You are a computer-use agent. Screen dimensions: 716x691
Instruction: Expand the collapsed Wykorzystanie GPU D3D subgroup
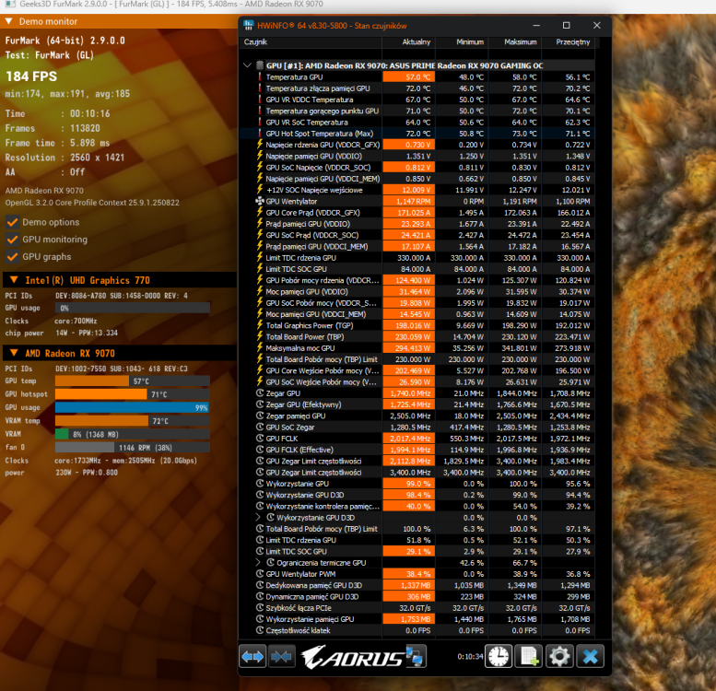click(258, 518)
